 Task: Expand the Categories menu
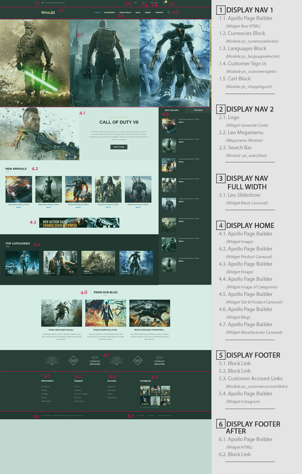coord(110,12)
